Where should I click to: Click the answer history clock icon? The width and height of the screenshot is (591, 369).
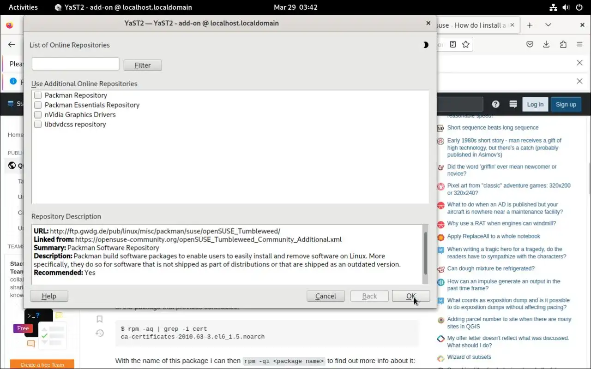click(99, 333)
